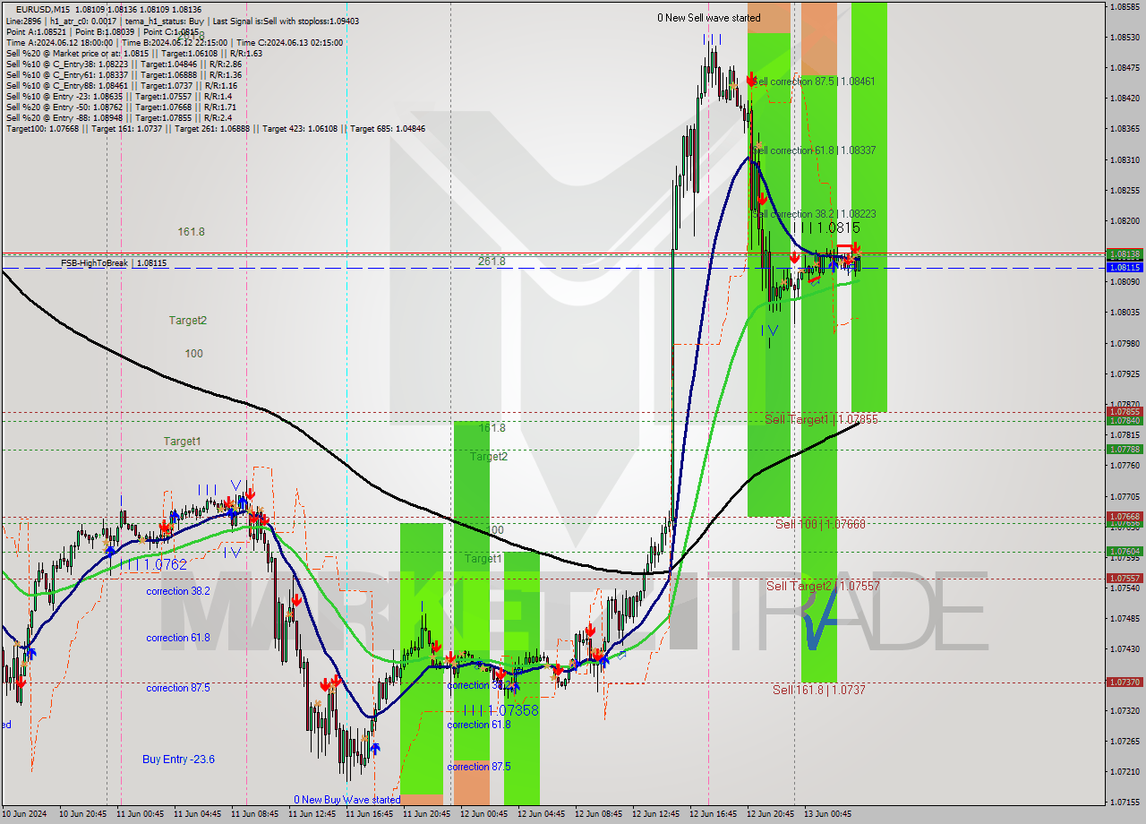Click 'Sell correction 61.8 | 1.08337' label
Screen dimensions: 1146x824
[815, 150]
